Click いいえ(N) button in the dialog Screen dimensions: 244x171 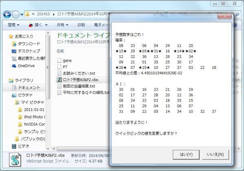click(x=216, y=154)
